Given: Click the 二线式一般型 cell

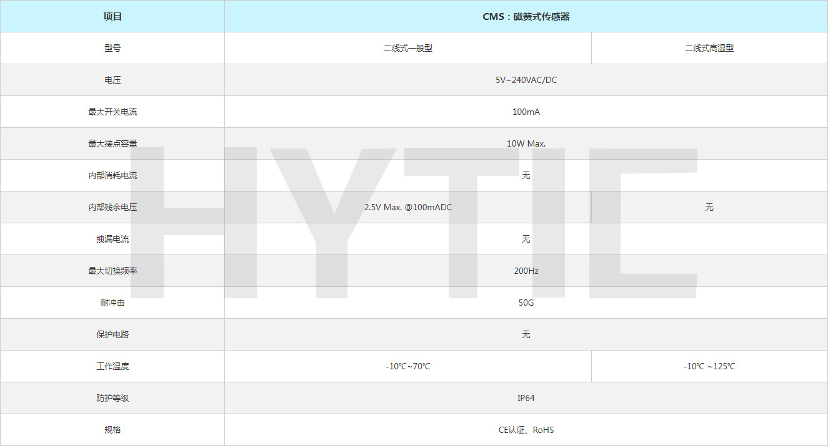Looking at the screenshot, I should [x=408, y=48].
